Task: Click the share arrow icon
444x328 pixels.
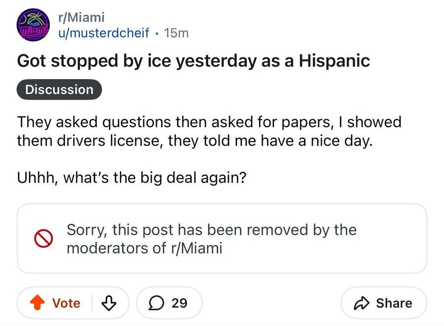Action: [x=364, y=303]
